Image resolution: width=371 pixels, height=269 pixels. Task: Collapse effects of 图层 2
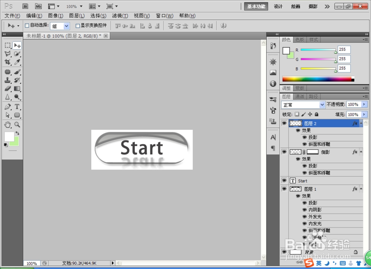pos(361,123)
